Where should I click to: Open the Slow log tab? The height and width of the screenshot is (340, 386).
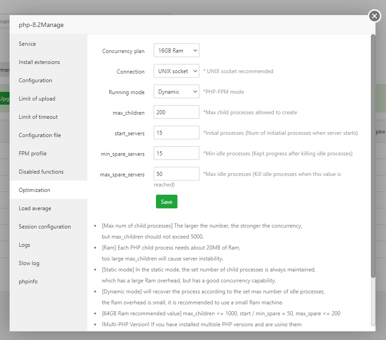coord(29,263)
